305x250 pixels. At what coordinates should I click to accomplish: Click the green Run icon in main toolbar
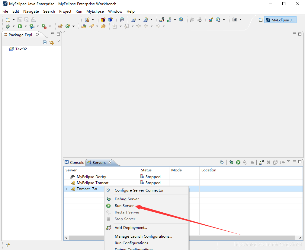tap(20, 26)
